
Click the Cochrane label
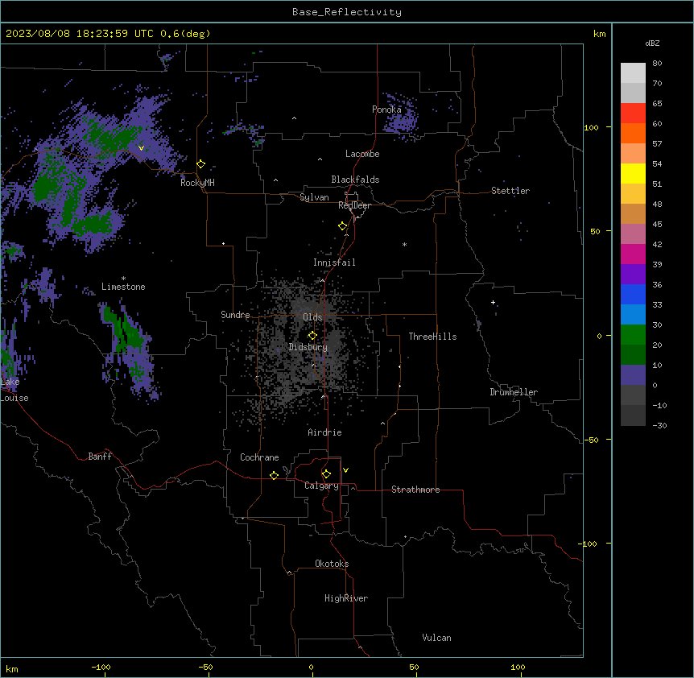coord(259,457)
